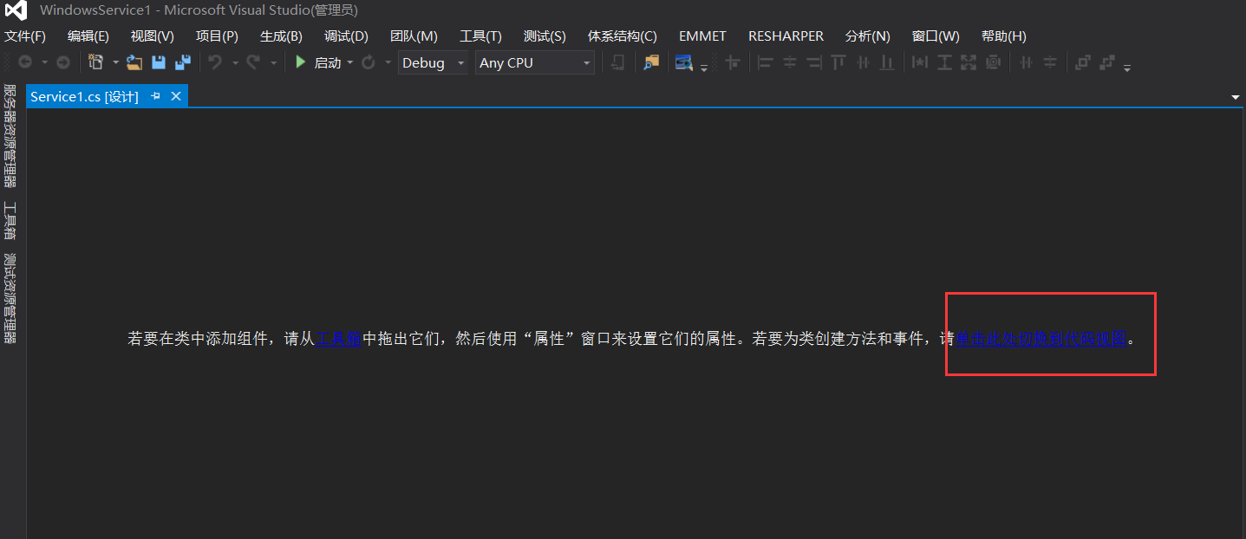Click the Open File folder icon
This screenshot has height=539, width=1246.
134,62
